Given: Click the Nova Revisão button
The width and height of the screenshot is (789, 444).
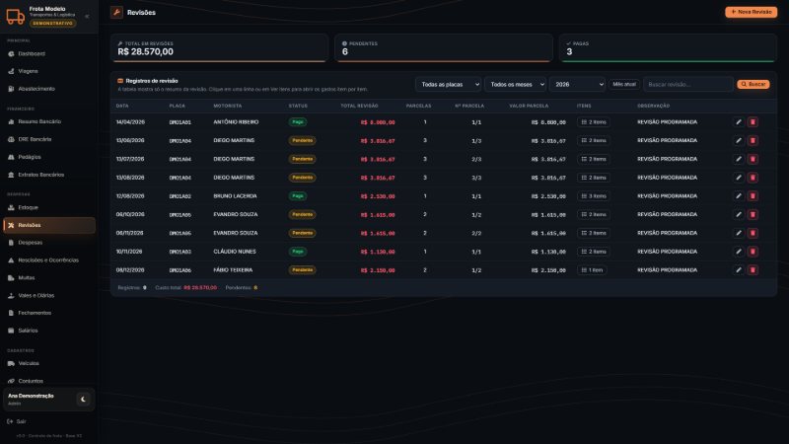Looking at the screenshot, I should tap(751, 12).
